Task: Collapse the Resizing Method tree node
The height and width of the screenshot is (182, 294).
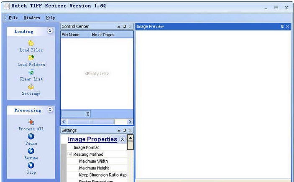Action: pyautogui.click(x=70, y=154)
